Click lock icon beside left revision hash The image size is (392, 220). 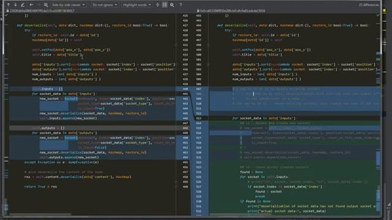[7, 11]
